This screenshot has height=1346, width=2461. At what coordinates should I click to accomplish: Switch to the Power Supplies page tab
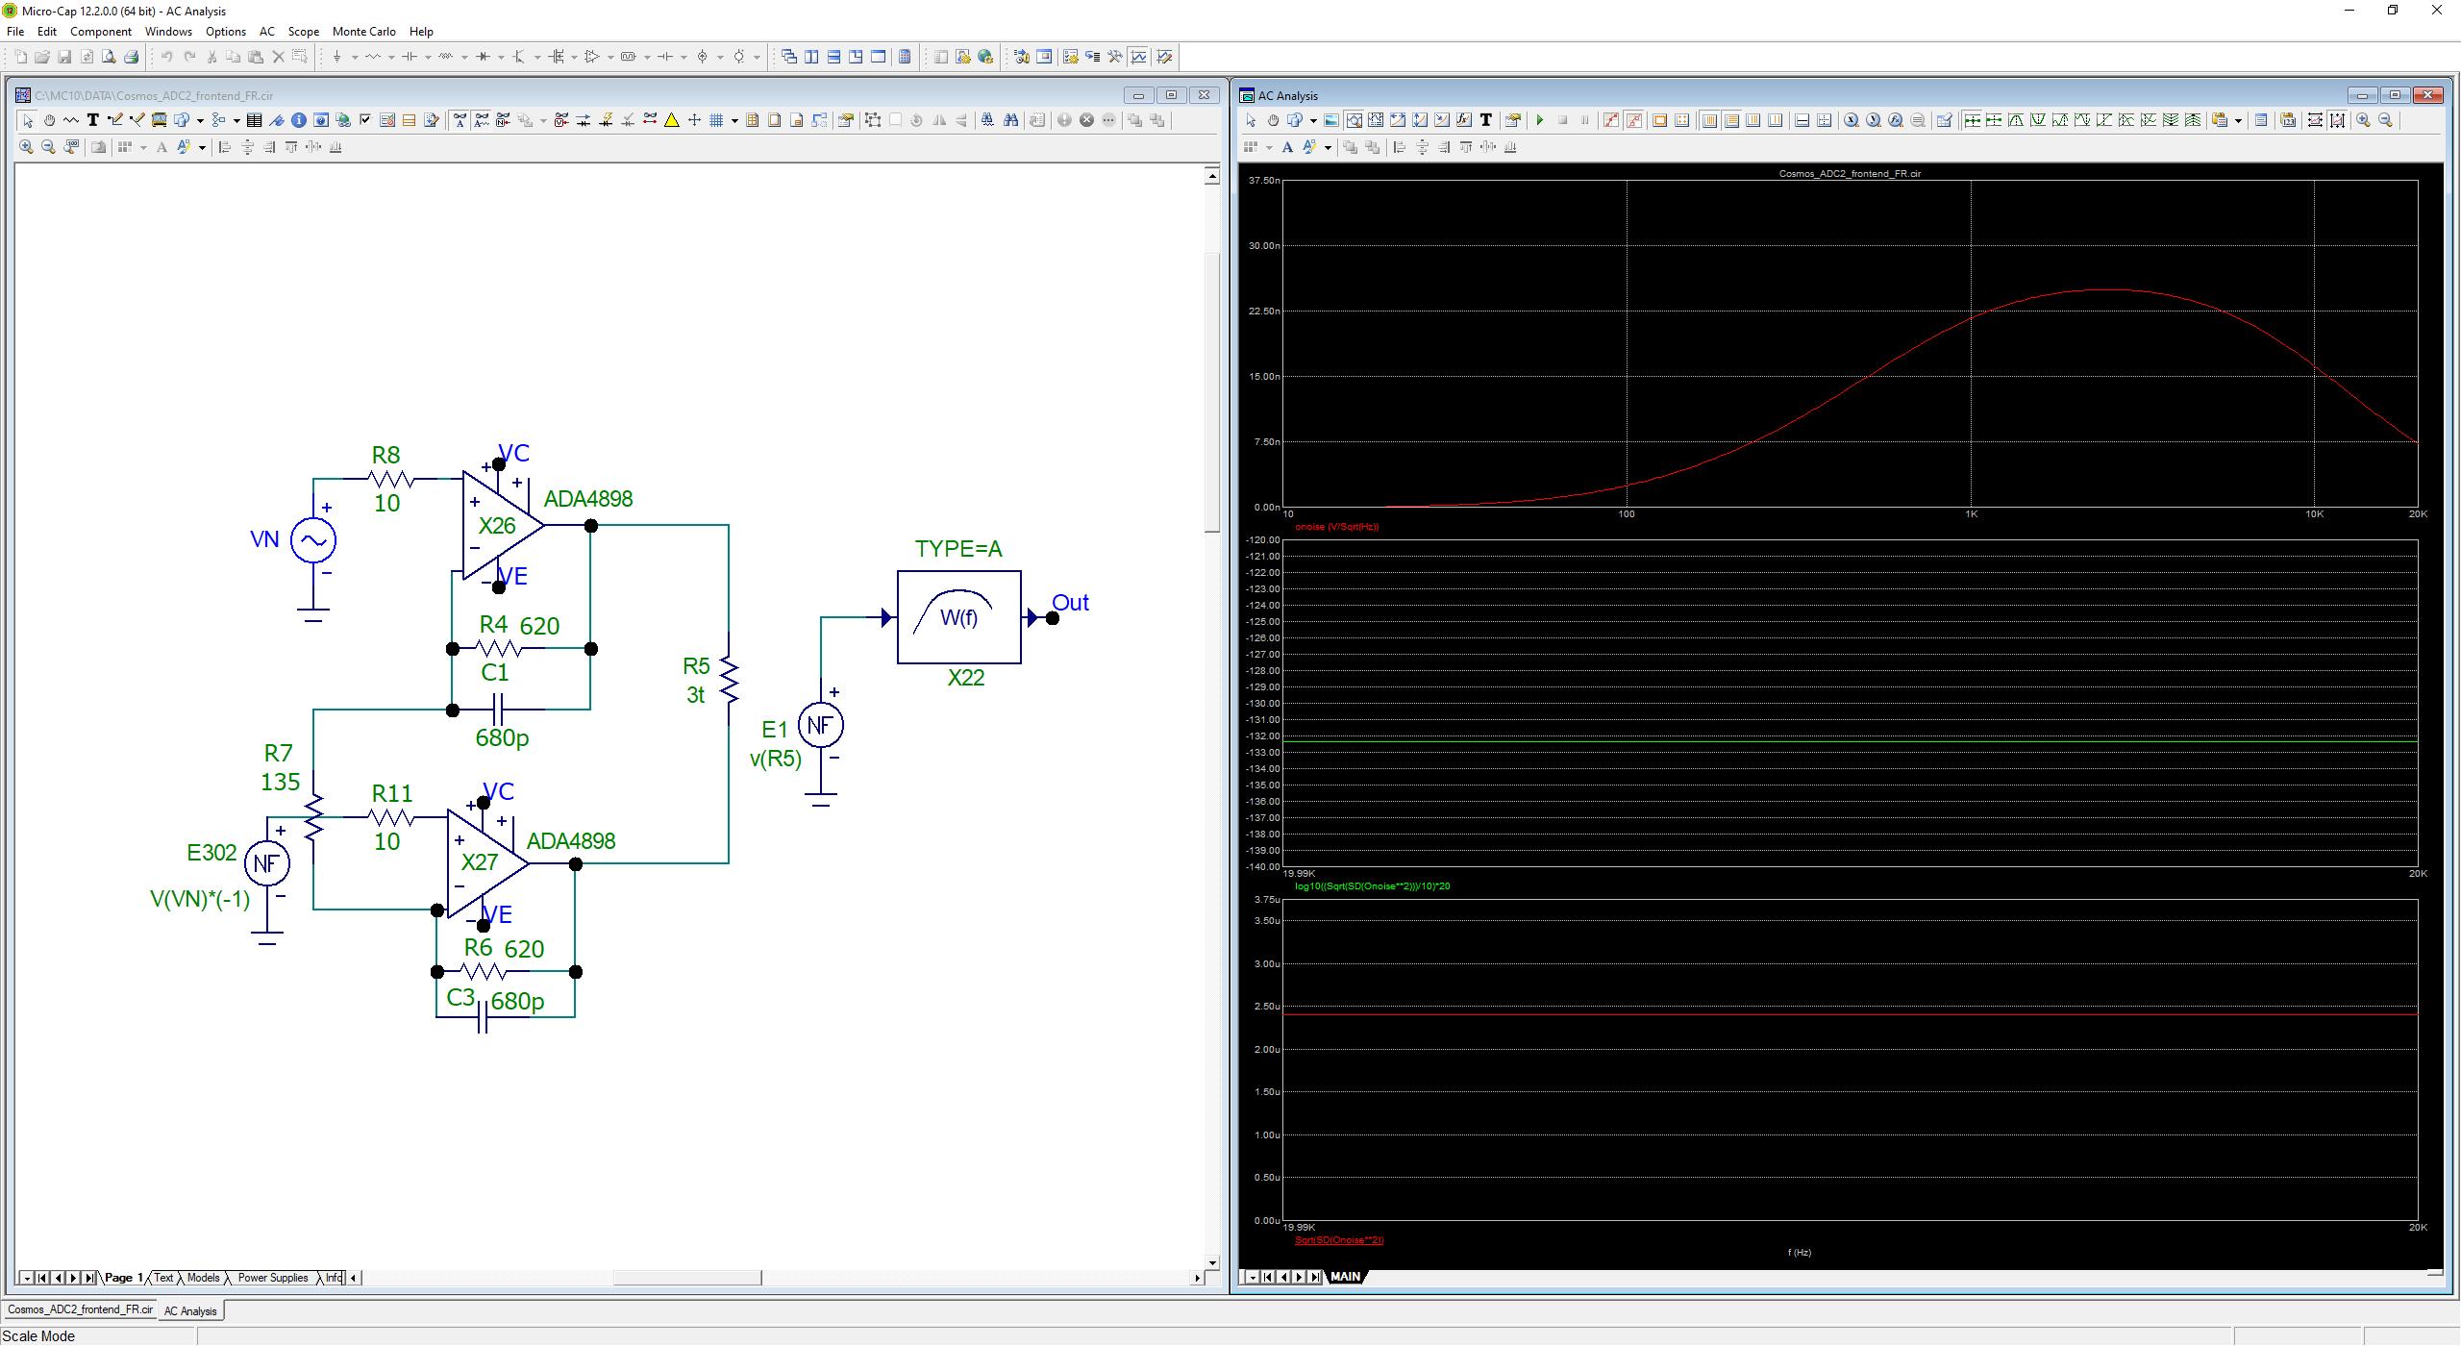click(272, 1278)
